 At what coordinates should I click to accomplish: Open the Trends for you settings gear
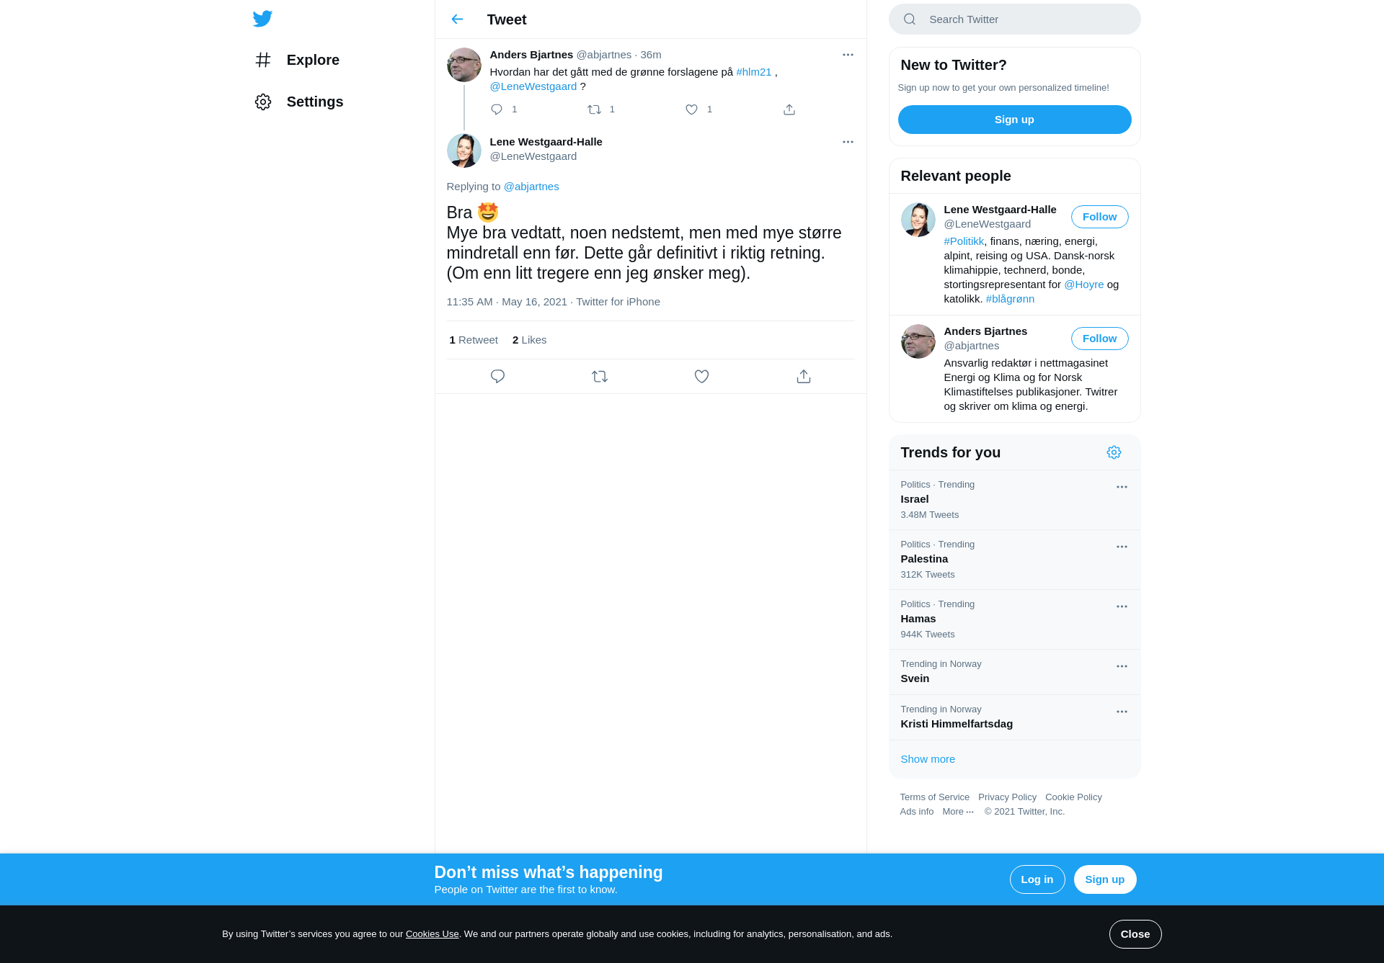point(1114,452)
